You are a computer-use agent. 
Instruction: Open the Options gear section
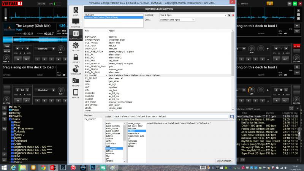[76, 47]
